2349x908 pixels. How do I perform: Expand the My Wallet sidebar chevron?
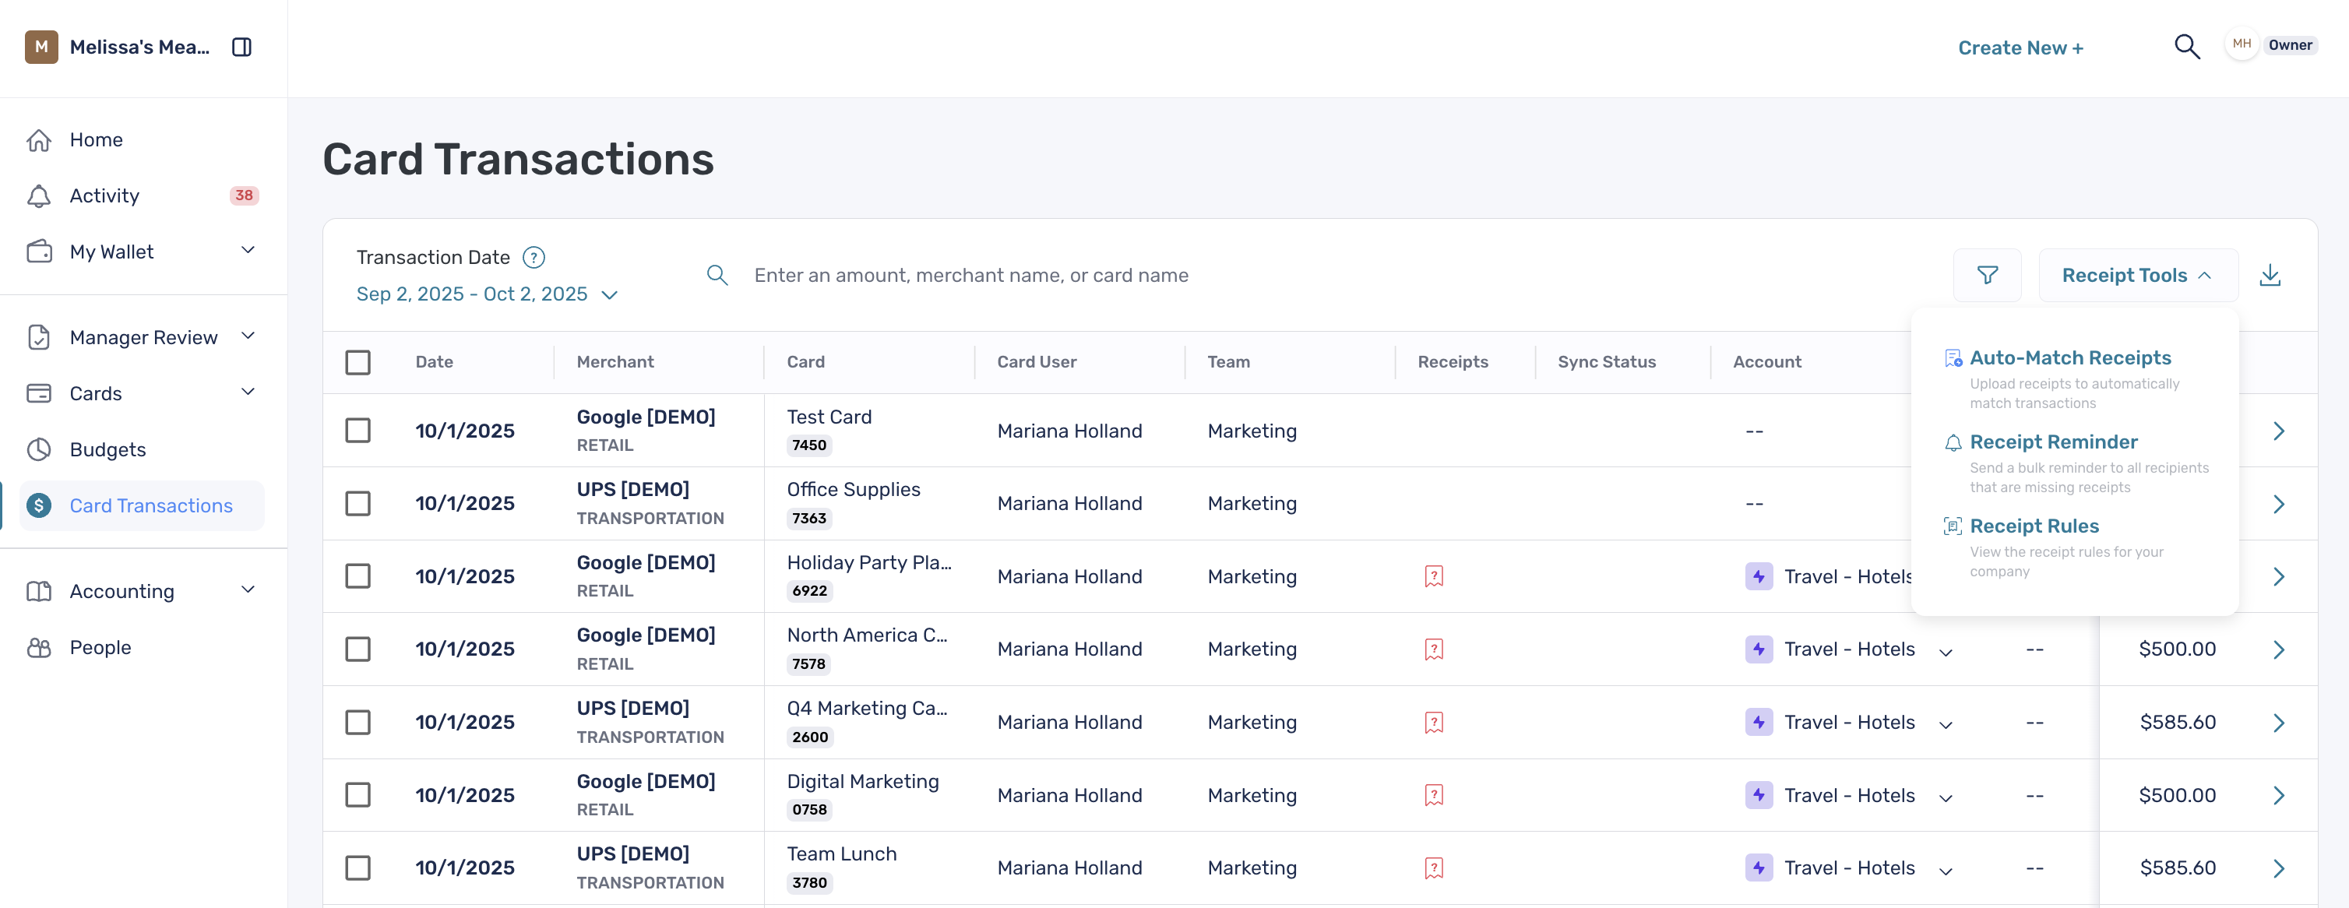coord(247,250)
